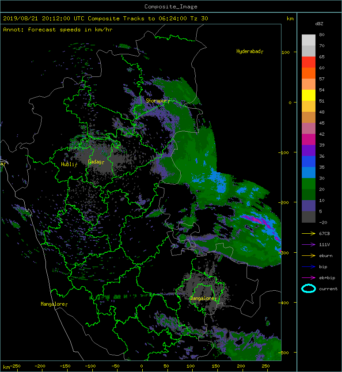Click the 2019/08/21 20:12:00 UTC timestamp header
This screenshot has height=372, width=342.
[44, 18]
